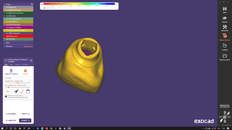
Task: Select the Lisciare smoothing tool
Action: pyautogui.click(x=25, y=72)
